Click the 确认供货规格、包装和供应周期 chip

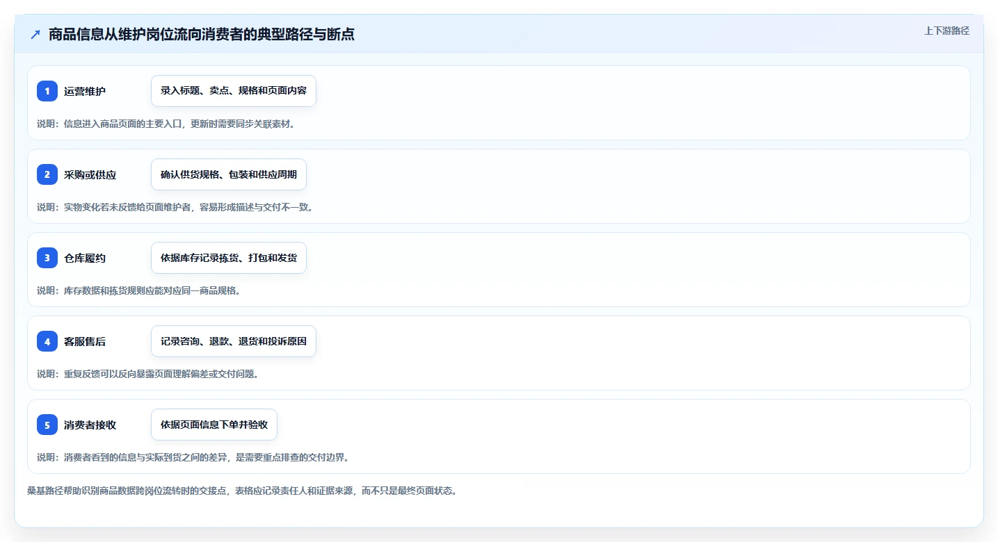point(229,174)
